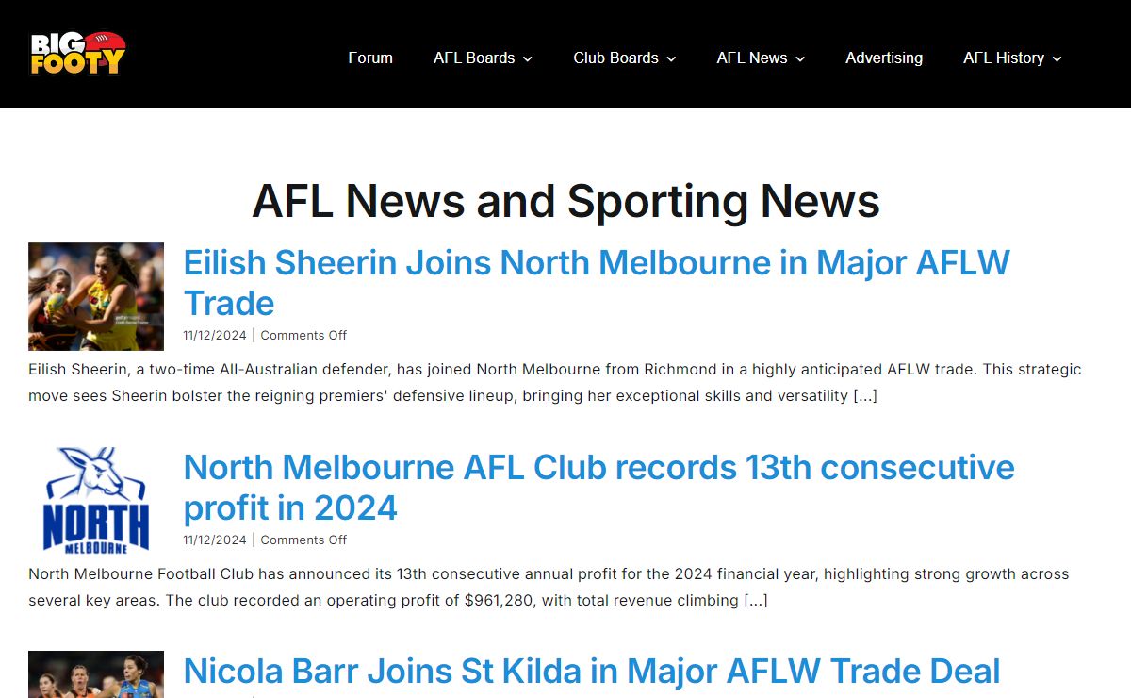Viewport: 1131px width, 698px height.
Task: Open the Forum menu item
Action: click(370, 58)
